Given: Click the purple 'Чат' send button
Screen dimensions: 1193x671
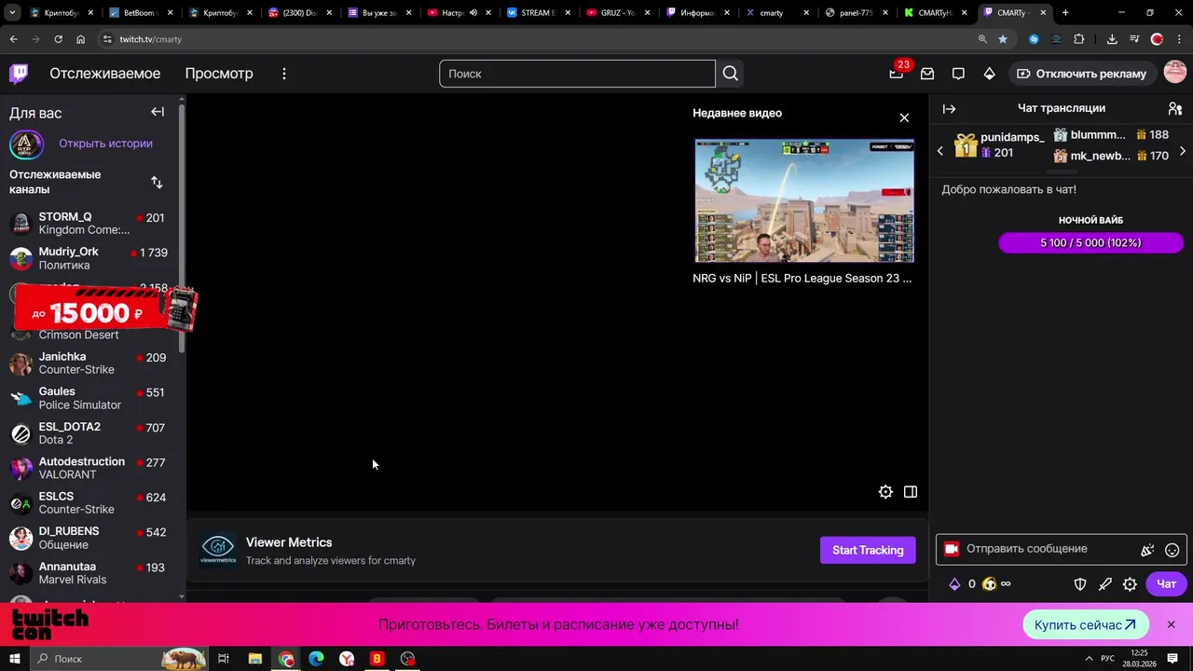Looking at the screenshot, I should pos(1166,584).
